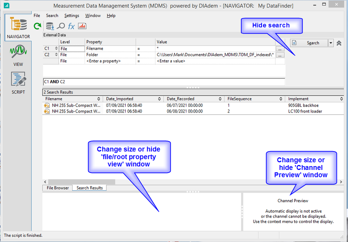348x242 pixels.
Task: Switch to the VIEW panel
Action: click(18, 55)
